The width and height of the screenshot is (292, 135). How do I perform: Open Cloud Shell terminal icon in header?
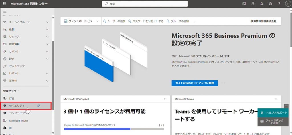tap(244, 4)
